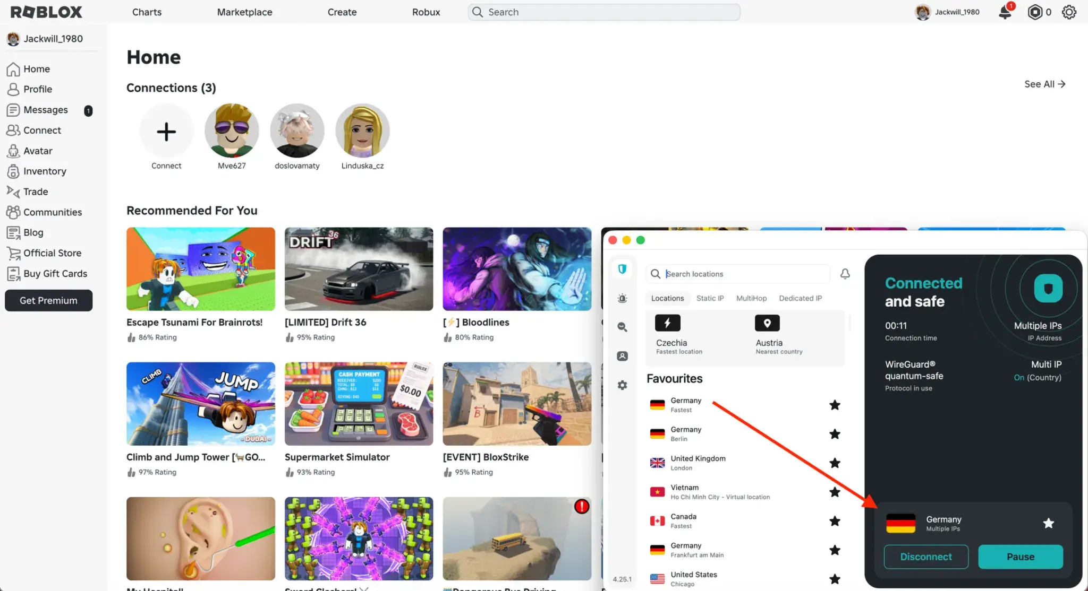Click the Disconnect button
The height and width of the screenshot is (591, 1088).
pos(925,557)
